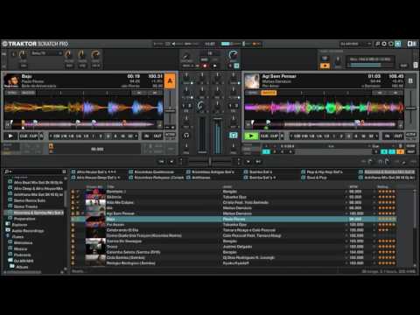Open Kizombas Antigas Set's favorite shortcut
Image resolution: width=420 pixels, height=315 pixels.
[x=213, y=171]
